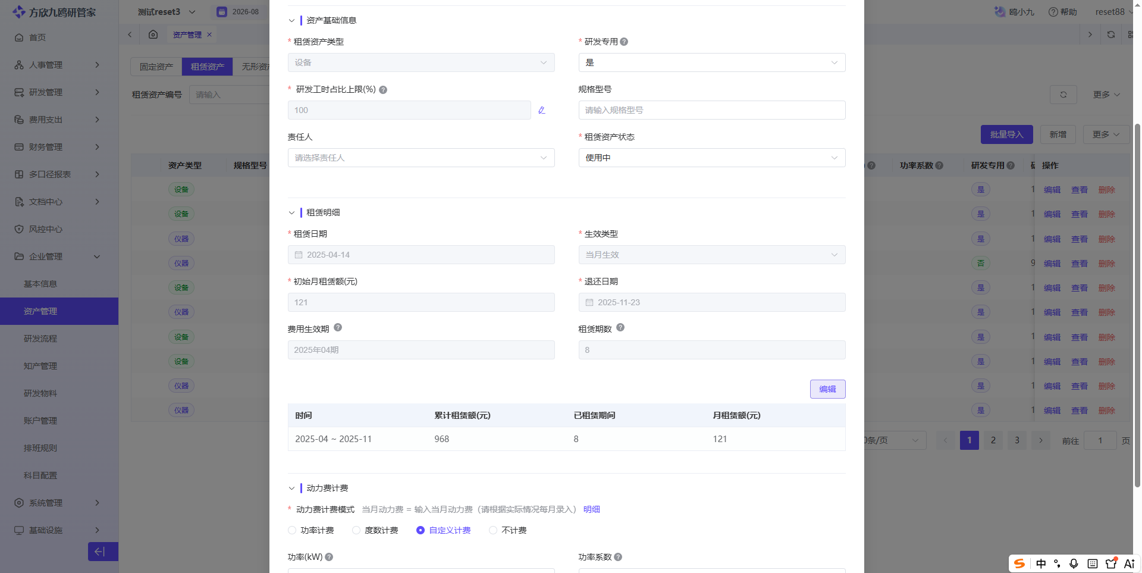Image resolution: width=1142 pixels, height=573 pixels.
Task: Select the 自定义计费 radio option
Action: 421,530
